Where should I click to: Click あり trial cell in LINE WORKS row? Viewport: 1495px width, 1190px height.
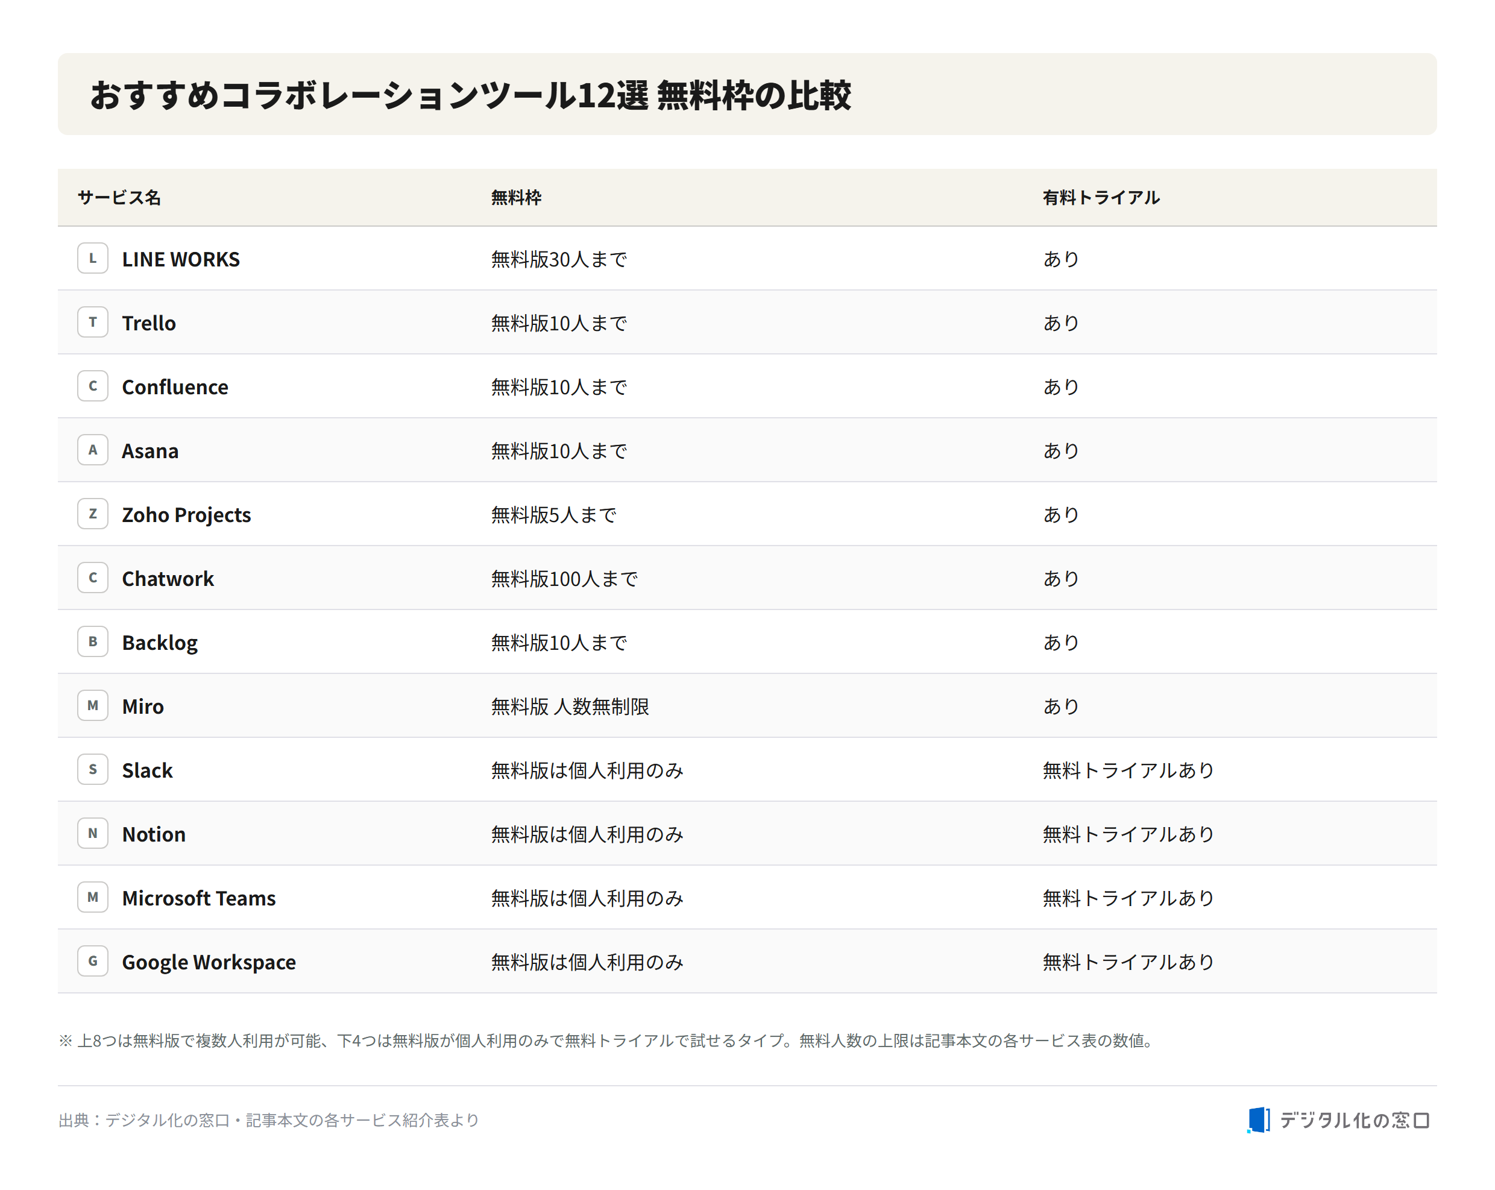pyautogui.click(x=1061, y=259)
